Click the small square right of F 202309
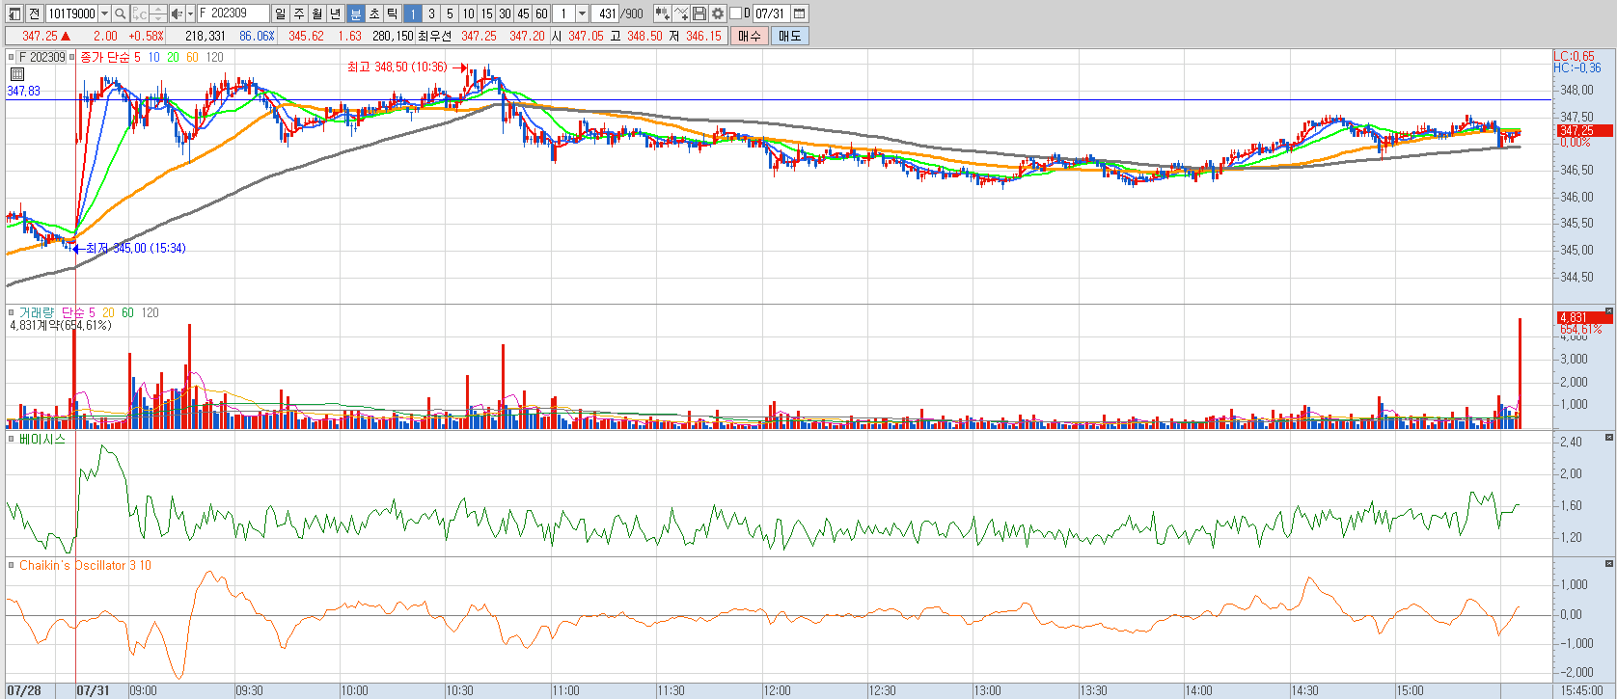 [72, 57]
